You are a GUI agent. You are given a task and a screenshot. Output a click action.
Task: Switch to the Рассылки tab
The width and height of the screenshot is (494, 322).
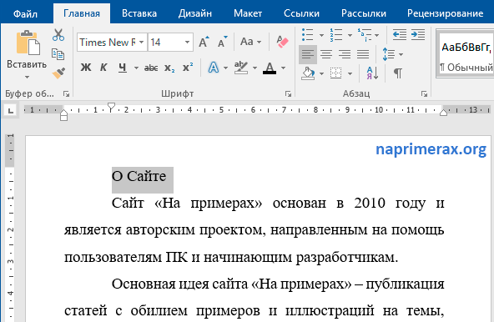pyautogui.click(x=364, y=13)
